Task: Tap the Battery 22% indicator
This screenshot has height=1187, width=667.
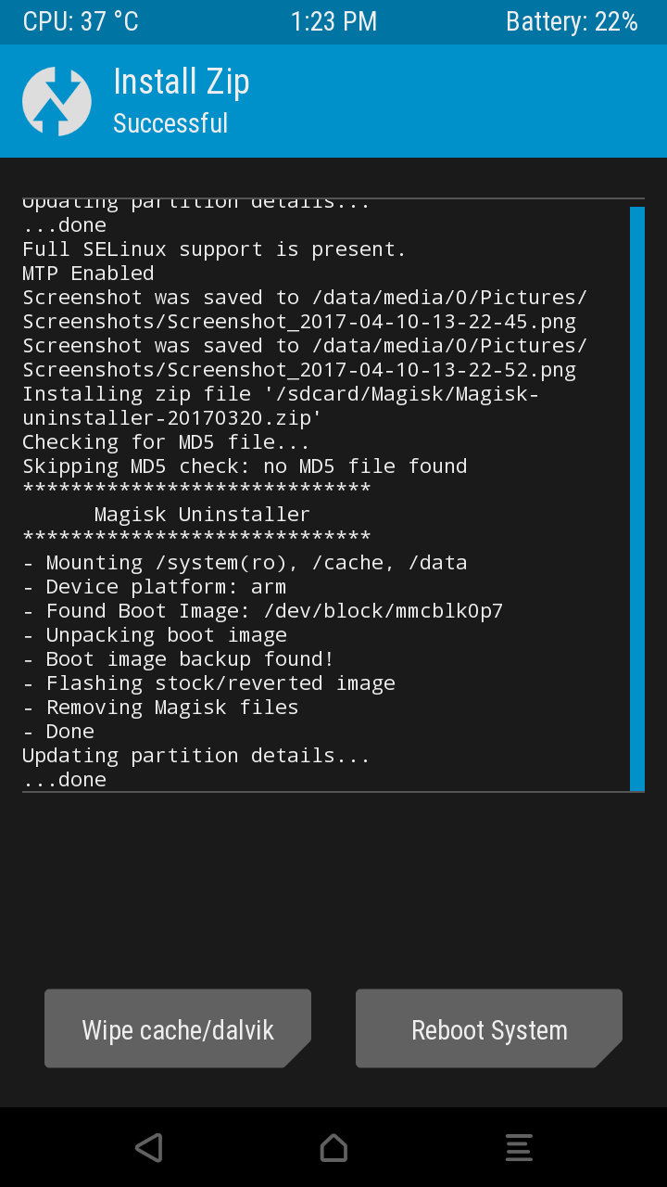Action: 572,22
